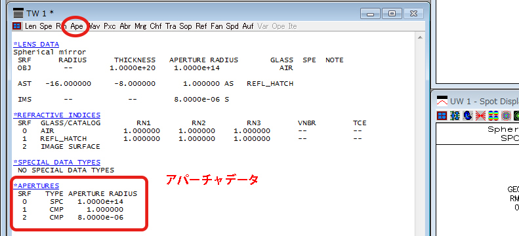
Task: Click the grid icon beside Len in TW 1
Action: pyautogui.click(x=17, y=26)
